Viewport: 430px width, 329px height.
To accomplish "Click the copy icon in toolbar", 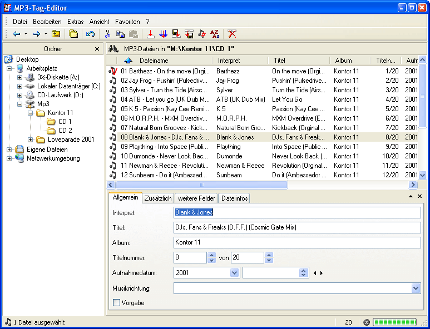I will pos(121,34).
